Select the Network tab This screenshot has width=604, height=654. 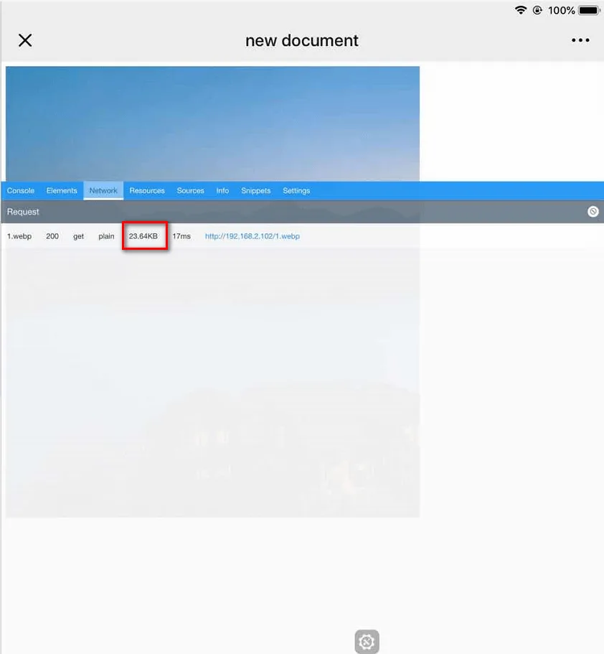103,191
